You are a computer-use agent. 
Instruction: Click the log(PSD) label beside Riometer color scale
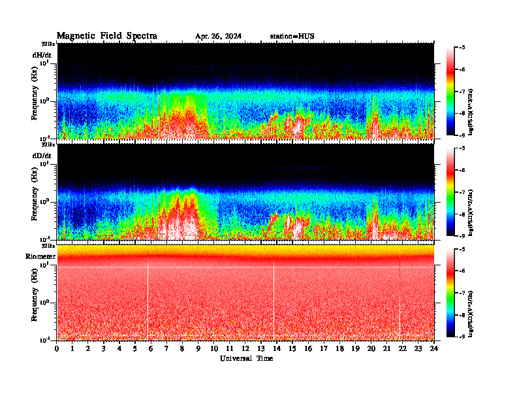click(x=471, y=314)
